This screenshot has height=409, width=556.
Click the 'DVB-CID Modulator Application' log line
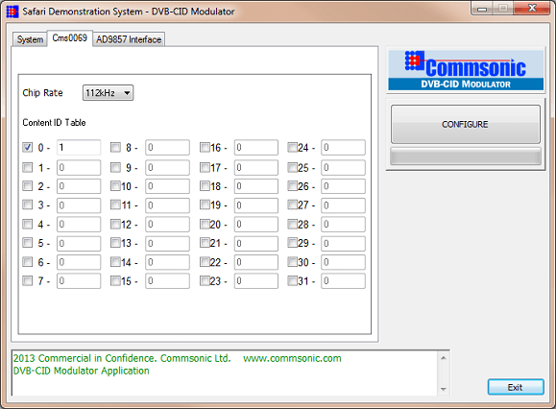[x=82, y=371]
